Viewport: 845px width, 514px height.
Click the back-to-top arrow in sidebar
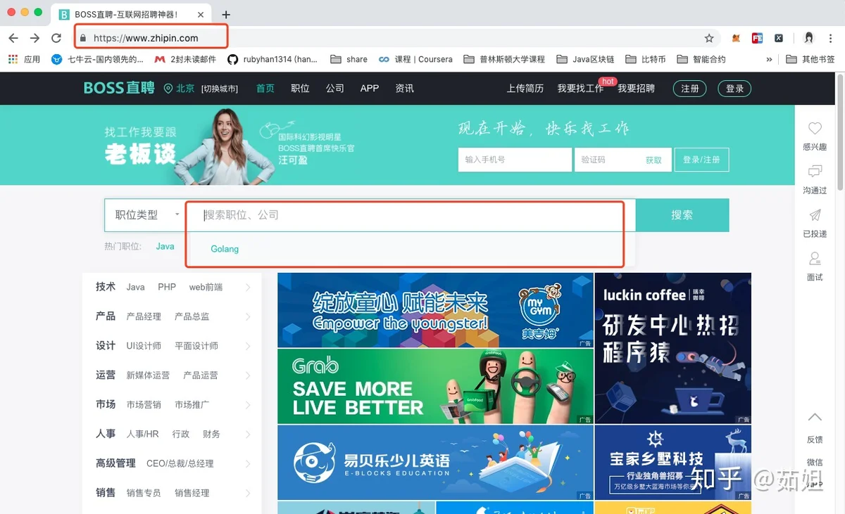815,418
